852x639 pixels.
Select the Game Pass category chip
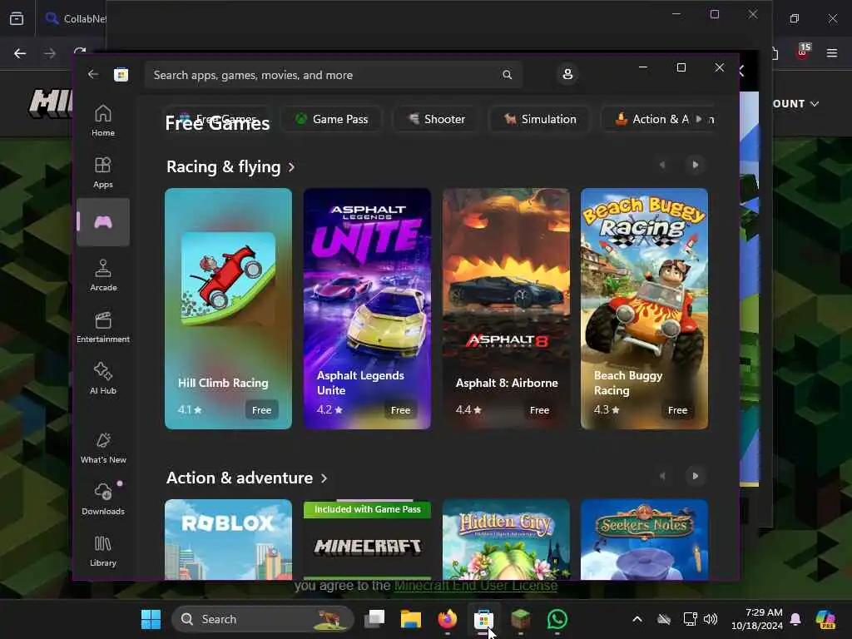[331, 119]
